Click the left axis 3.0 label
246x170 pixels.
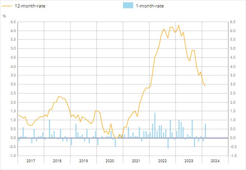coord(13,84)
